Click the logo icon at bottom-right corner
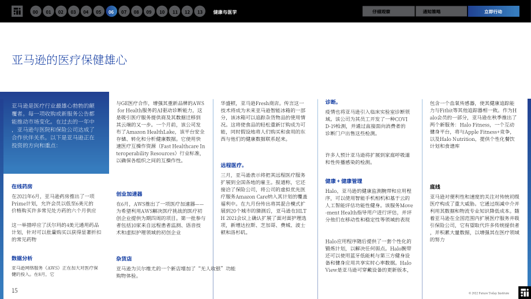531x299 pixels. (525, 293)
